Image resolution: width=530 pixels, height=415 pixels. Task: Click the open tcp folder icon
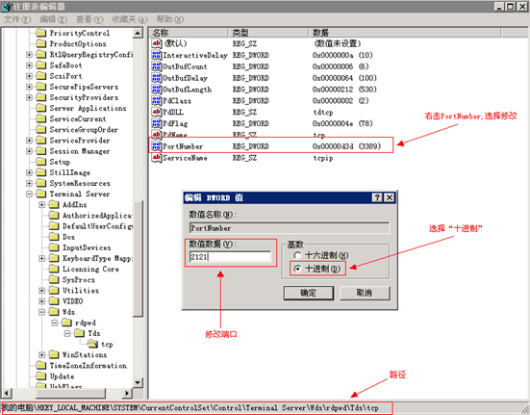coord(92,344)
